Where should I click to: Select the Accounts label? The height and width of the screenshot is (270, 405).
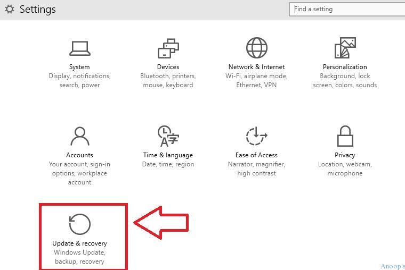79,155
